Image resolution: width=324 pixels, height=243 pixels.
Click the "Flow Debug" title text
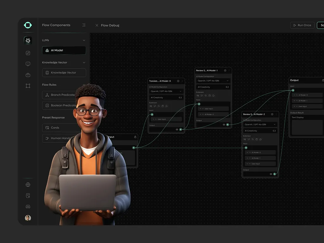click(x=110, y=25)
